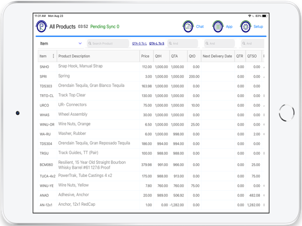Select Track Top Clear description
The height and width of the screenshot is (226, 302).
[x=72, y=95]
